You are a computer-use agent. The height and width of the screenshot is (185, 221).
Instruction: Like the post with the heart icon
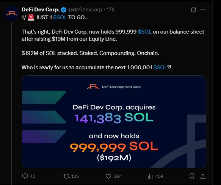pyautogui.click(x=108, y=176)
